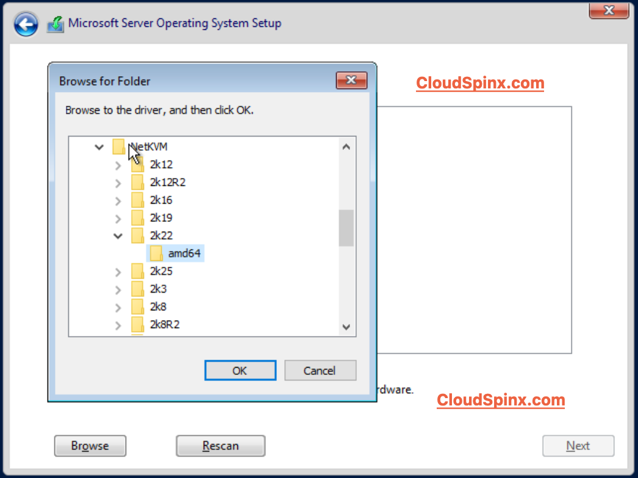Cancel the Browse for Folder dialog
This screenshot has width=638, height=478.
pos(320,371)
